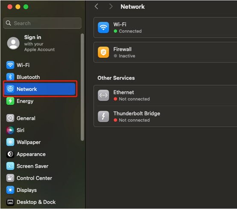Select Desktop & Dock in sidebar
237x209 pixels.
[x=31, y=202]
